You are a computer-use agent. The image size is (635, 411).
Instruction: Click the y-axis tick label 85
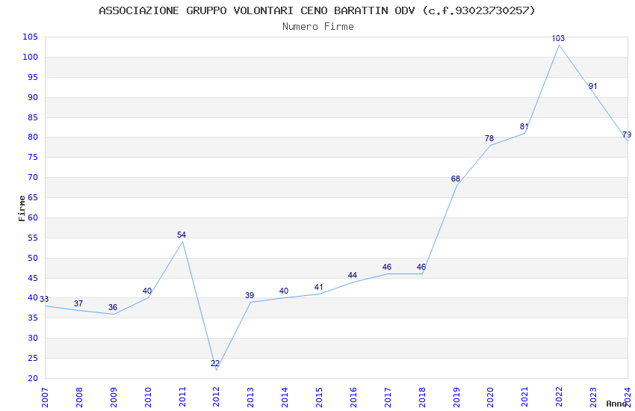(x=33, y=117)
